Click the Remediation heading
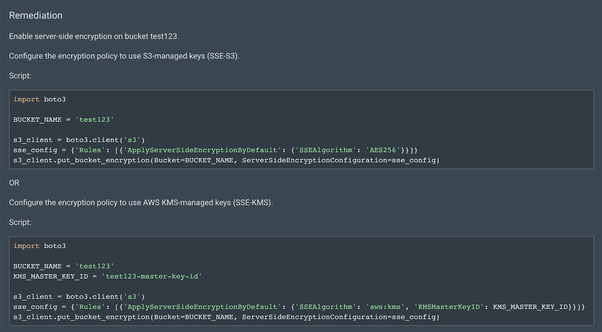This screenshot has height=332, width=602. [x=36, y=15]
